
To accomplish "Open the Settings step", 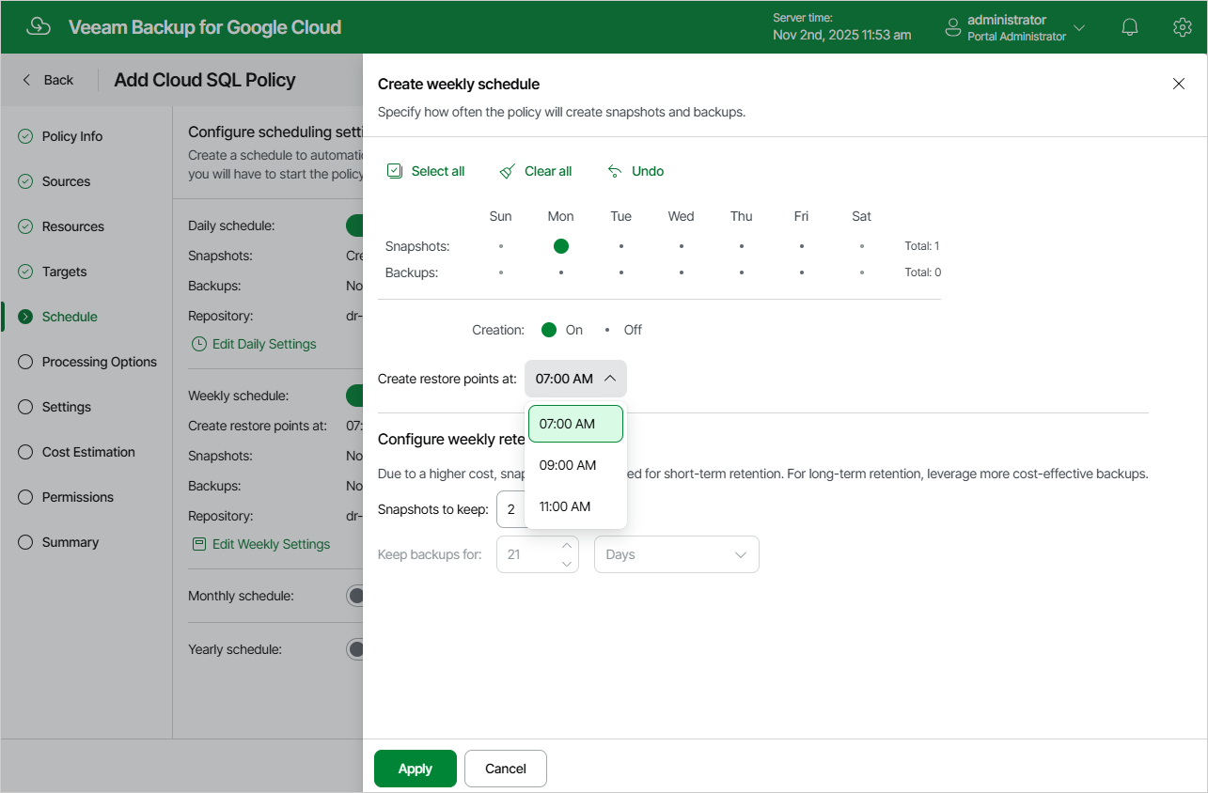I will (67, 407).
